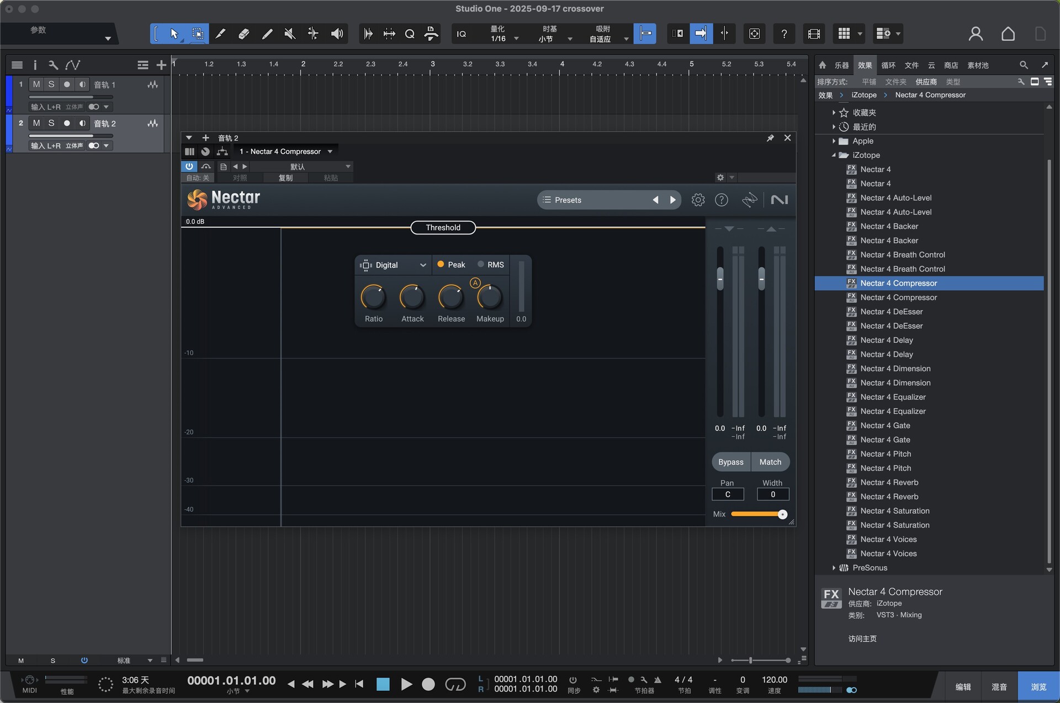
Task: Select the Arrow tool in toolbar
Action: click(x=174, y=34)
